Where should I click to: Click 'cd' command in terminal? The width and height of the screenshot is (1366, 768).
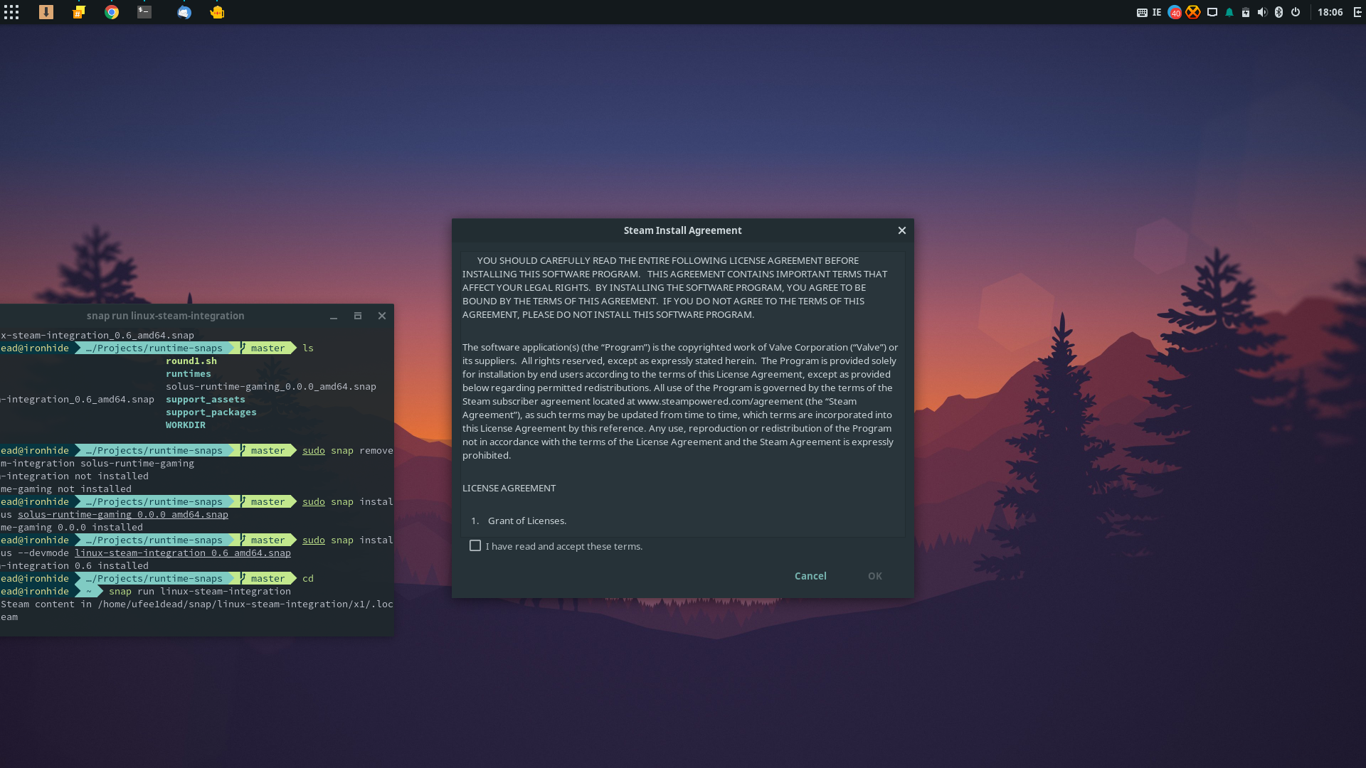click(308, 578)
